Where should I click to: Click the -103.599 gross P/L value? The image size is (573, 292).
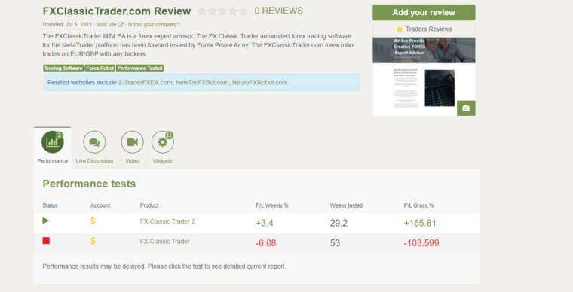click(x=421, y=243)
